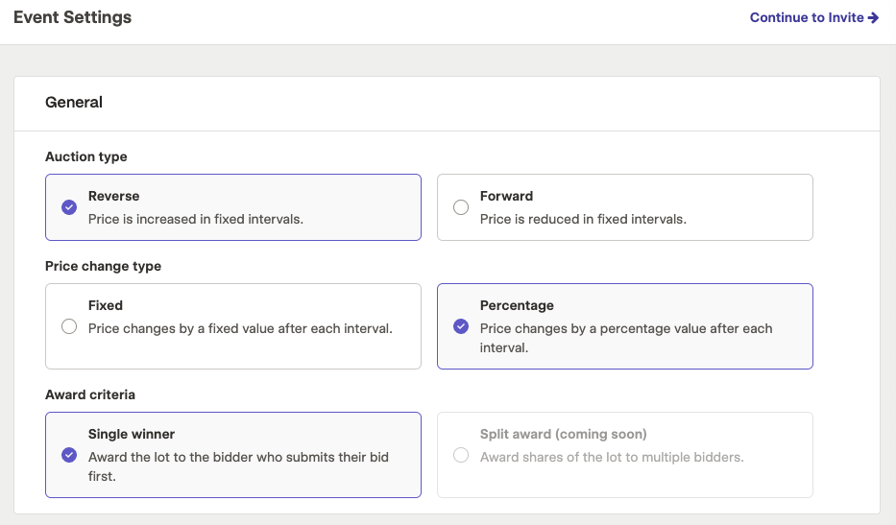Image resolution: width=896 pixels, height=525 pixels.
Task: Select the Reverse auction type radio circle
Action: click(69, 207)
